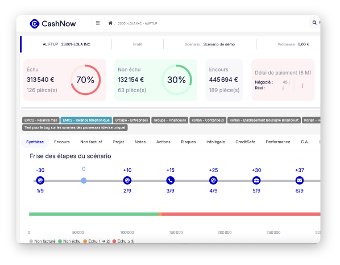Click the search magnifier icon
340x265 pixels.
click(314, 23)
